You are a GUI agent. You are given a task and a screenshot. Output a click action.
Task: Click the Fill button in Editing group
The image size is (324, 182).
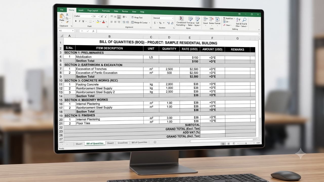pyautogui.click(x=227, y=22)
